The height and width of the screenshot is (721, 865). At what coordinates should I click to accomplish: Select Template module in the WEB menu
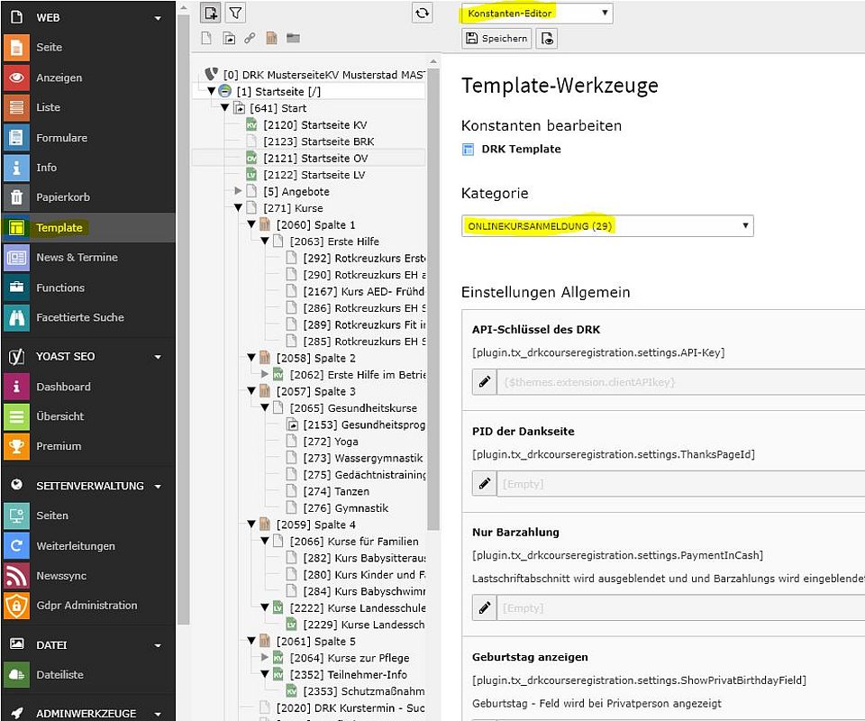pyautogui.click(x=59, y=228)
